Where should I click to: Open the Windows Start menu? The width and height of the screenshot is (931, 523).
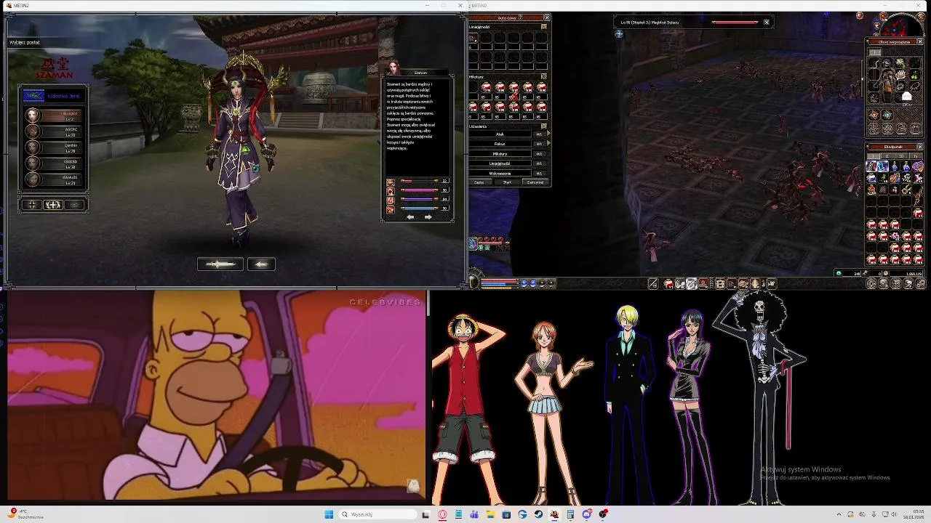pos(329,514)
